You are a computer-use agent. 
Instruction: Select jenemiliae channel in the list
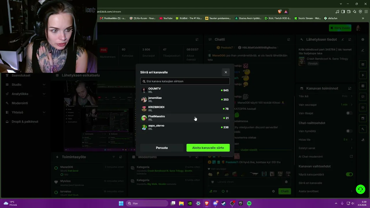(185, 100)
